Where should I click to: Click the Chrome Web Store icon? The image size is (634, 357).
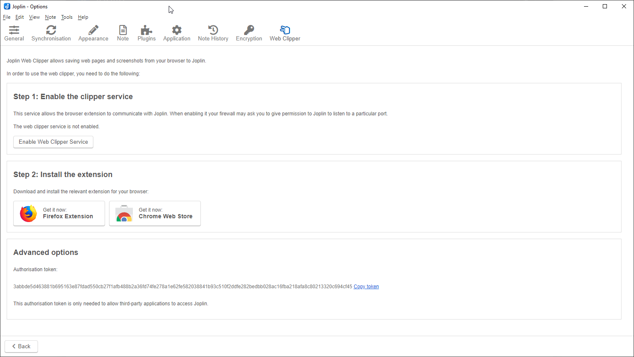click(x=124, y=214)
